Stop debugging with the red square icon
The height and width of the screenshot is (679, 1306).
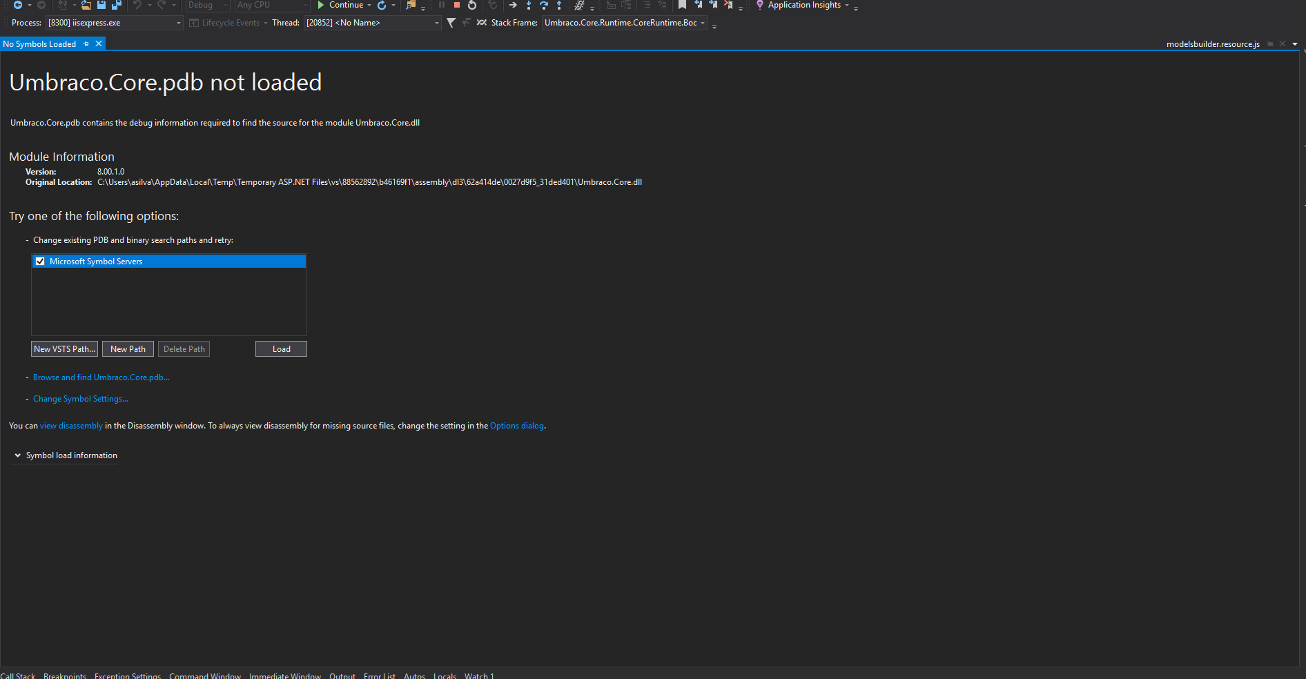point(457,5)
